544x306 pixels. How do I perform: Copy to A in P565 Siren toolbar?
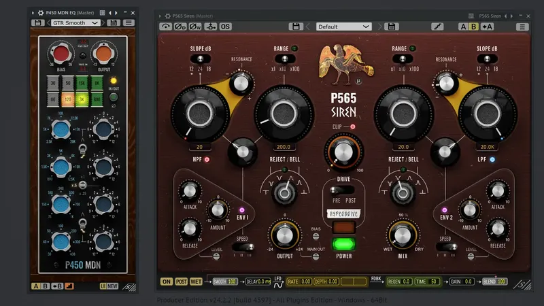pyautogui.click(x=487, y=27)
